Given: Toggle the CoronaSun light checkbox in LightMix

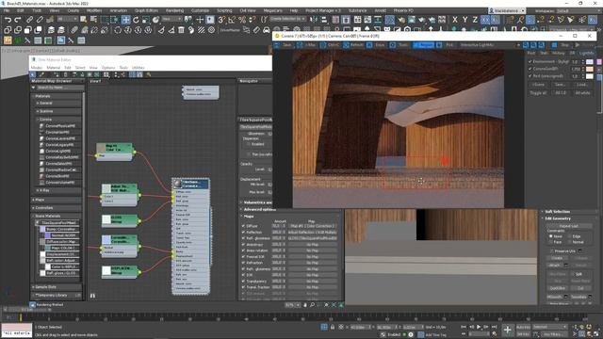Looking at the screenshot, I should [x=530, y=69].
